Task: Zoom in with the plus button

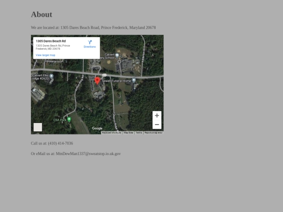Action: (157, 116)
